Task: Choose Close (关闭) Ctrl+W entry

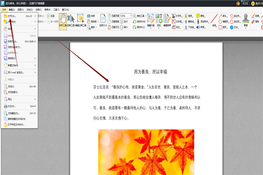Action: click(20, 87)
